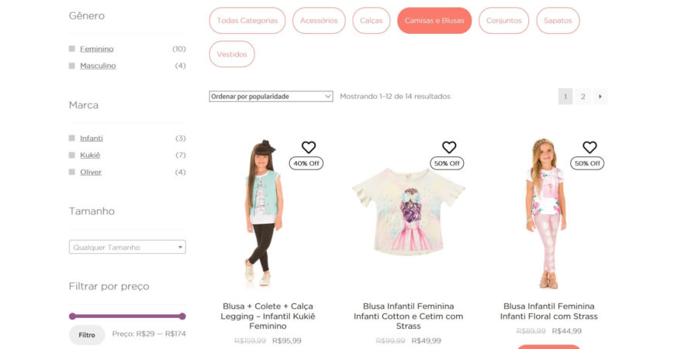
Task: Favorite the Blusa + Colete + Calça Legging product
Action: 308,147
